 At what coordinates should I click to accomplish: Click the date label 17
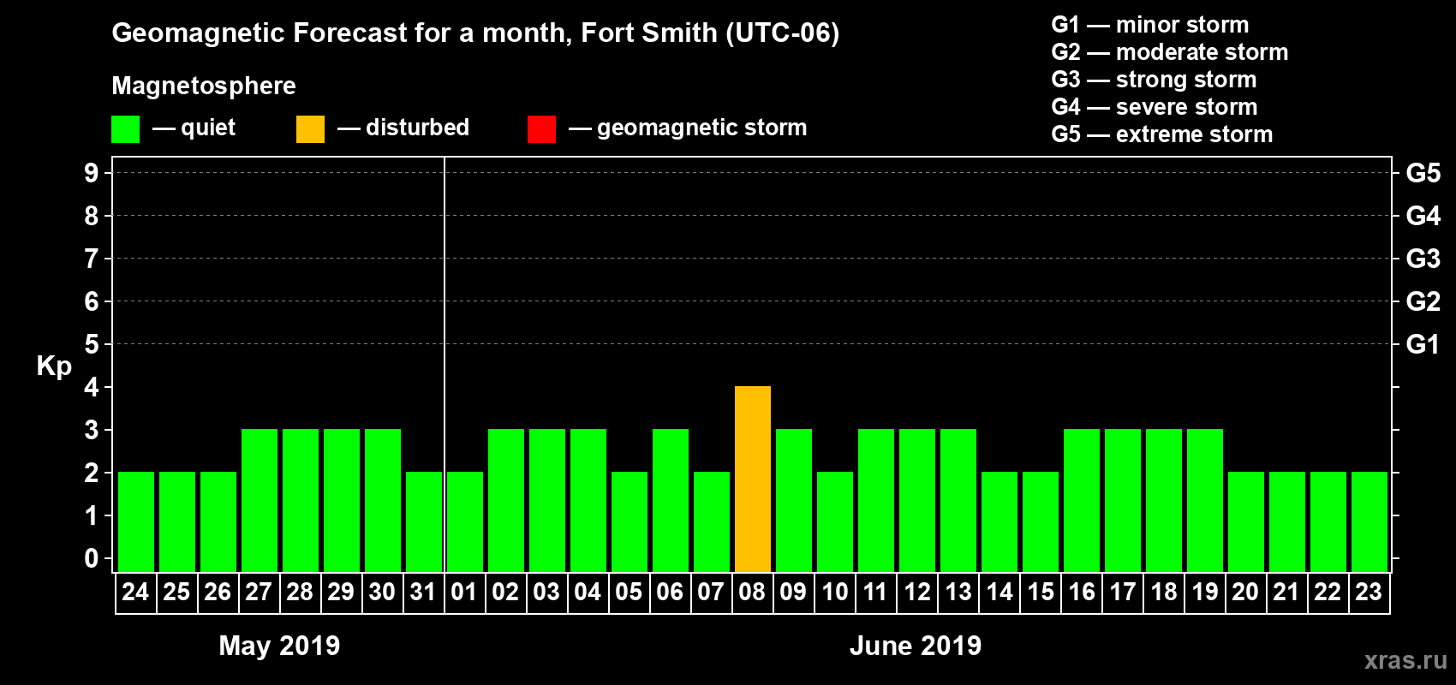click(x=1122, y=592)
